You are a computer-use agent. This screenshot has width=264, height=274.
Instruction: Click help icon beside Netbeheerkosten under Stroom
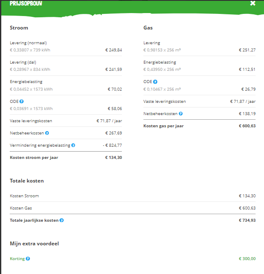pos(47,133)
